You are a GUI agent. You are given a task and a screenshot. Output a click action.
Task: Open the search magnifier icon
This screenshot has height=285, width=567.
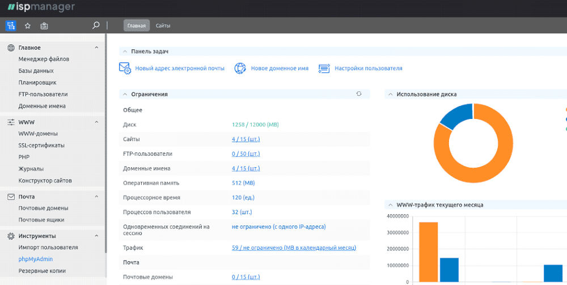point(96,25)
